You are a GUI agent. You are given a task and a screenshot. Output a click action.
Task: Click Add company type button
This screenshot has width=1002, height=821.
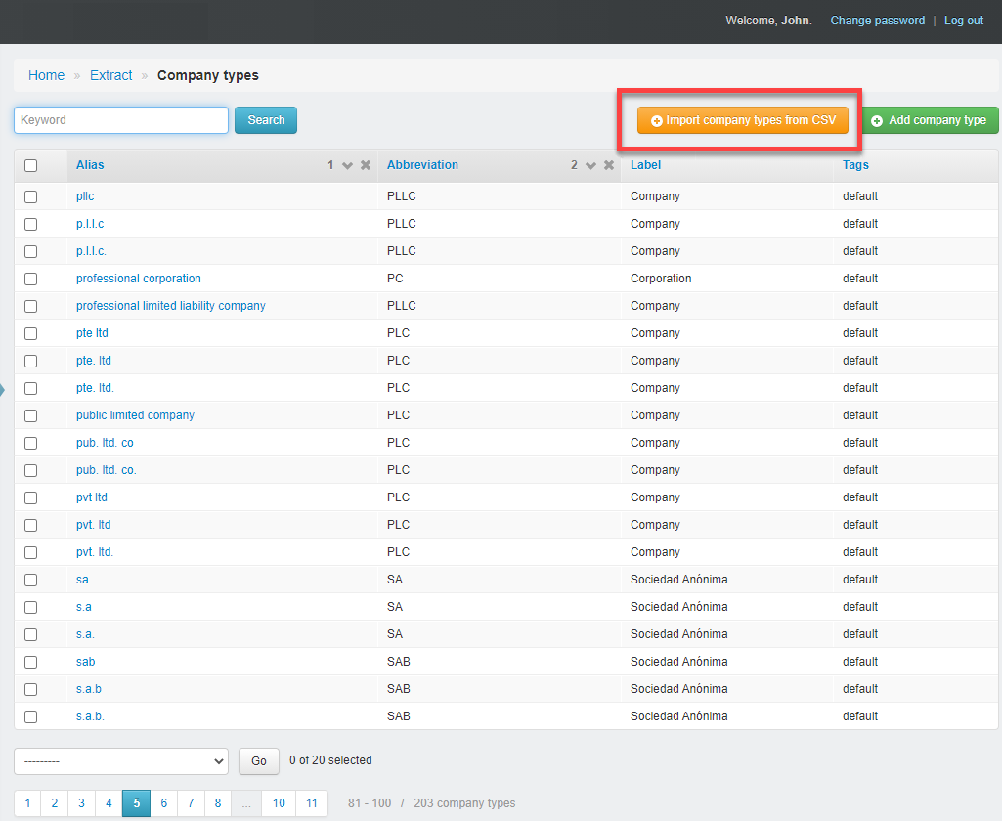[931, 120]
